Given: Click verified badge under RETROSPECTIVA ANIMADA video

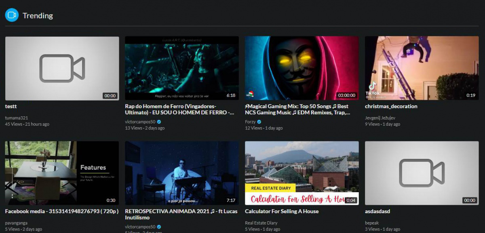Looking at the screenshot, I should click(x=159, y=227).
